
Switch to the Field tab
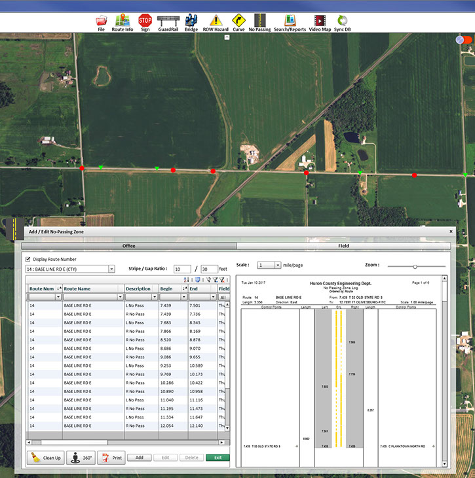pyautogui.click(x=343, y=246)
